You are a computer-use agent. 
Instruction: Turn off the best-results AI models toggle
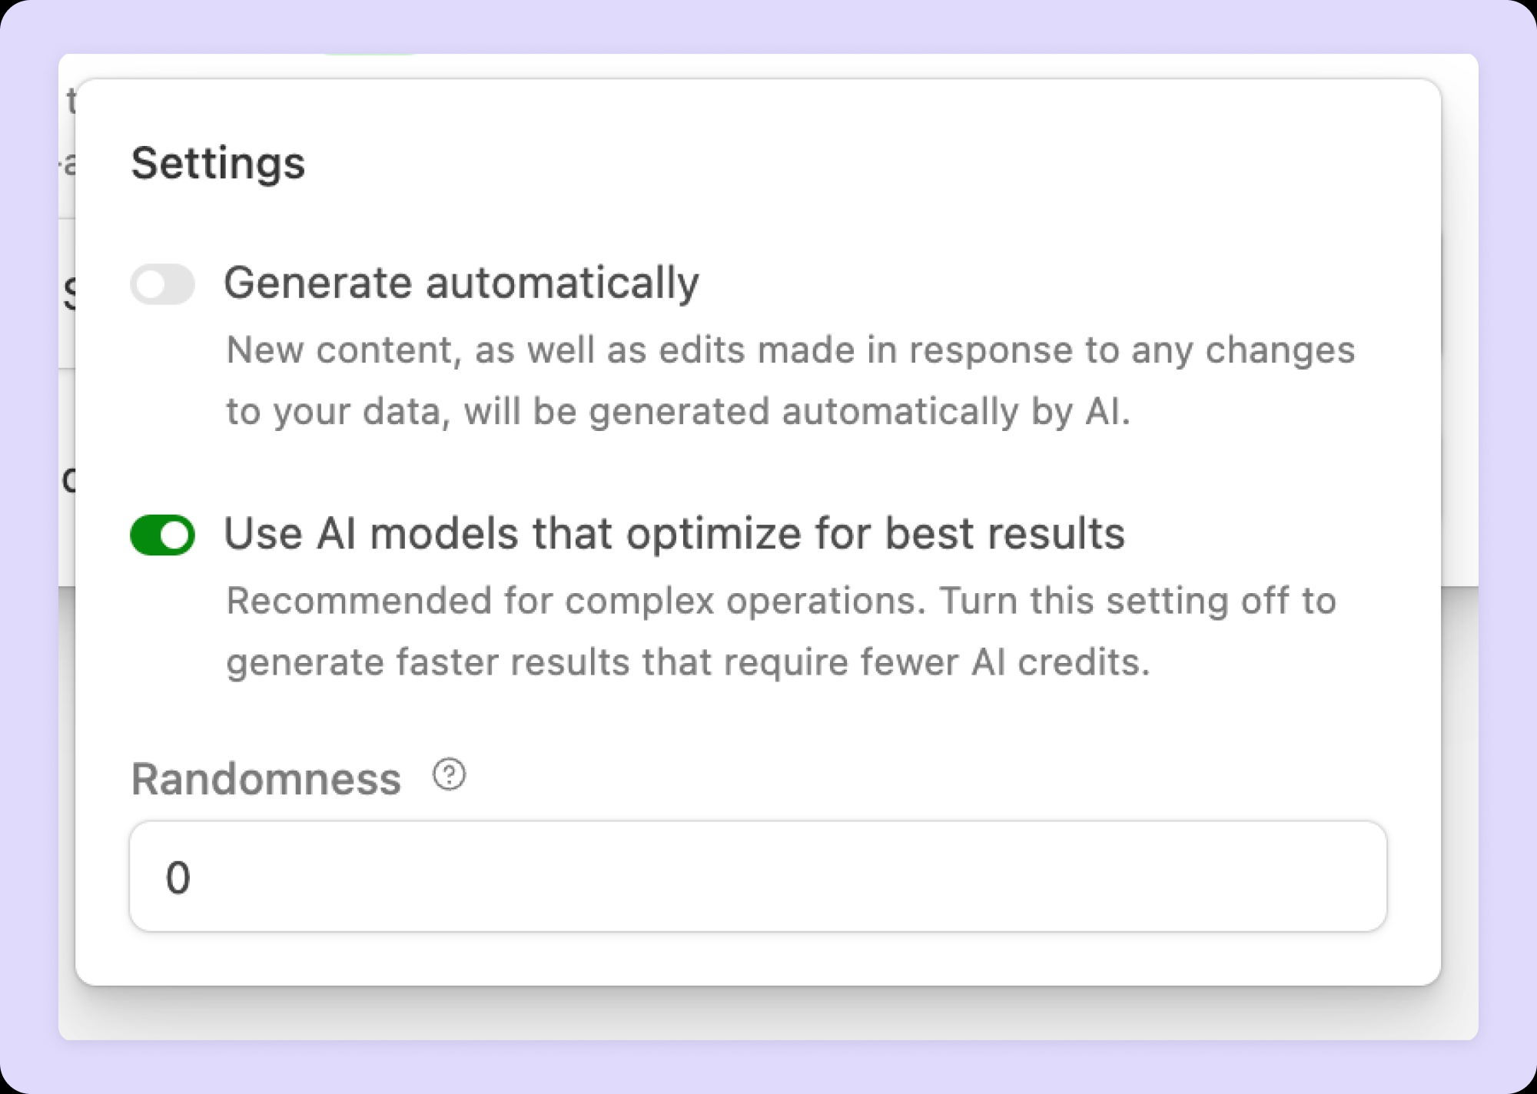click(162, 535)
